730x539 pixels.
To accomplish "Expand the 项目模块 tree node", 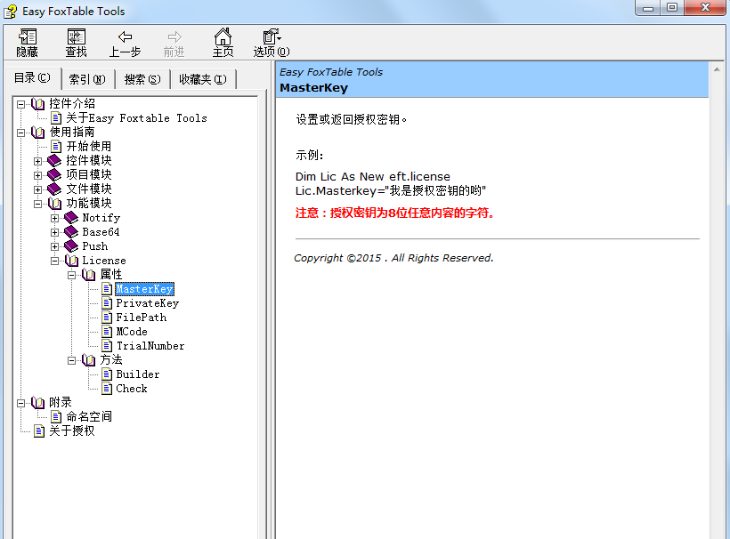I will click(x=37, y=175).
